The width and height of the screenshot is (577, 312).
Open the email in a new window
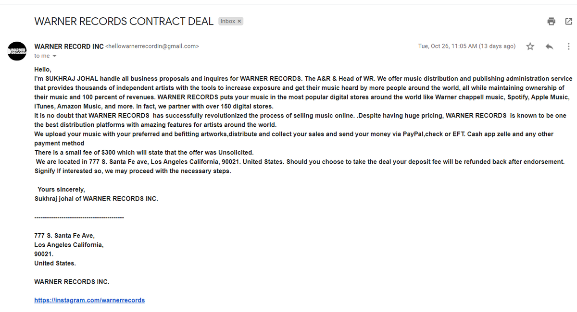569,21
